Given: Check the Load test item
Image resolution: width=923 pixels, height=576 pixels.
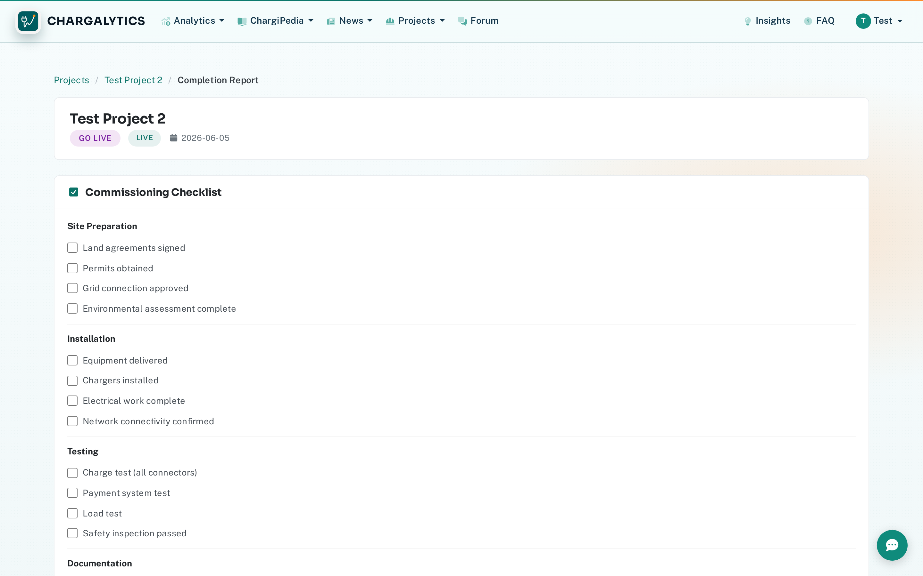Looking at the screenshot, I should pos(72,514).
